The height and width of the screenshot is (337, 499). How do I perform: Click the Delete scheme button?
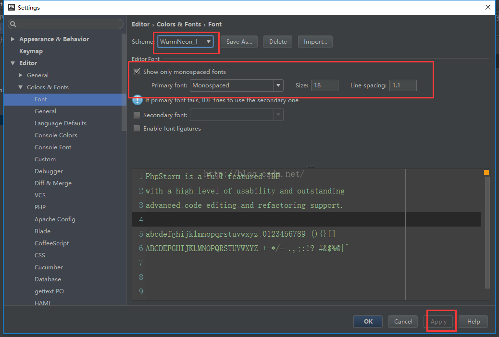click(x=278, y=42)
